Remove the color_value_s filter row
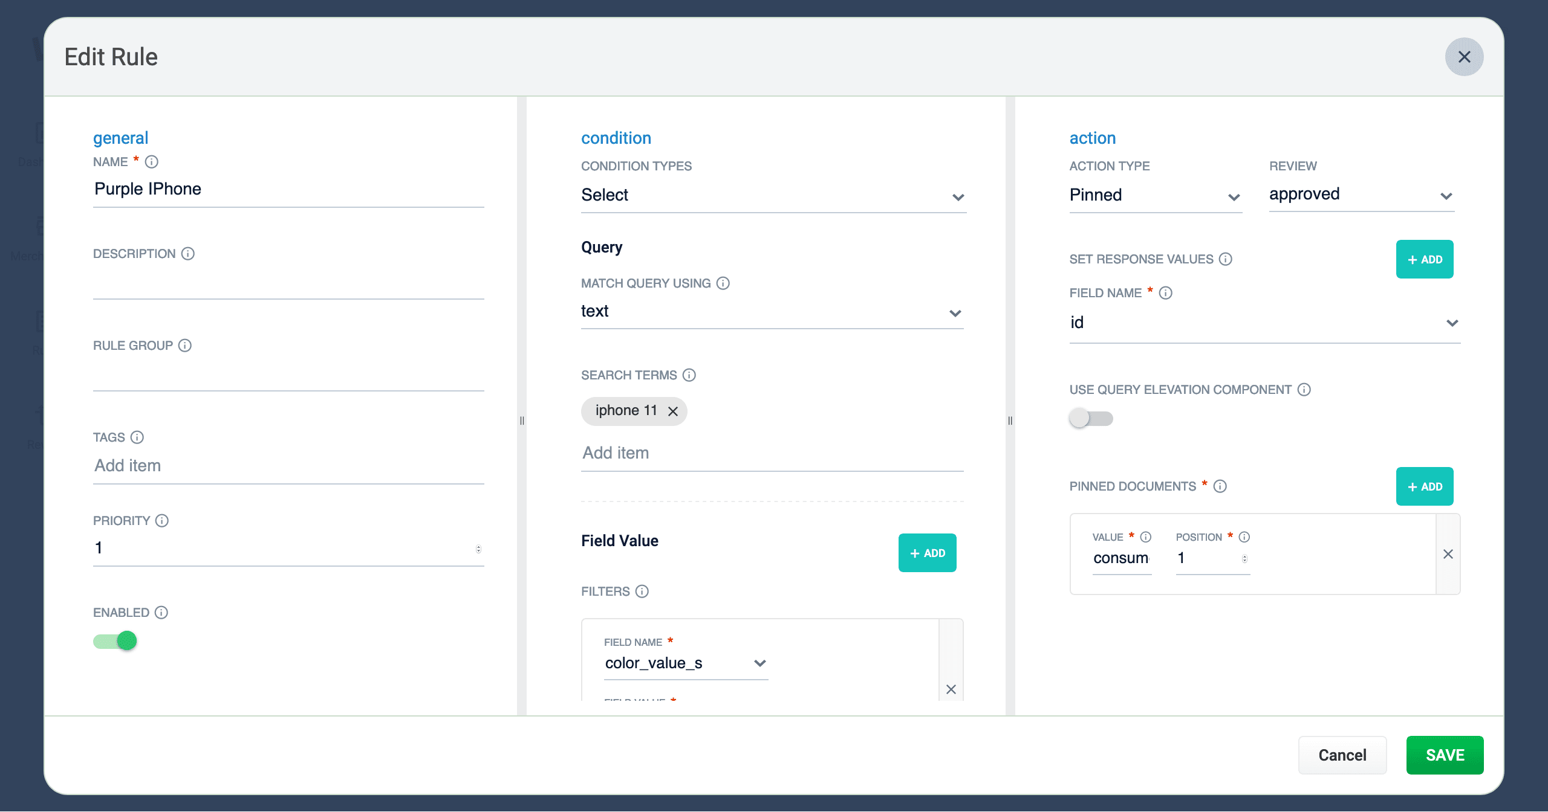This screenshot has width=1548, height=812. [x=951, y=689]
